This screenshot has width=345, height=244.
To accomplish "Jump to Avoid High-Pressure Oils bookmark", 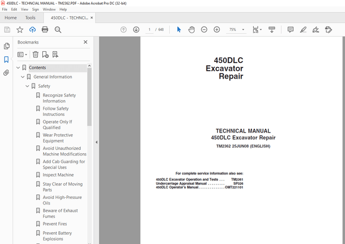I will pyautogui.click(x=62, y=200).
